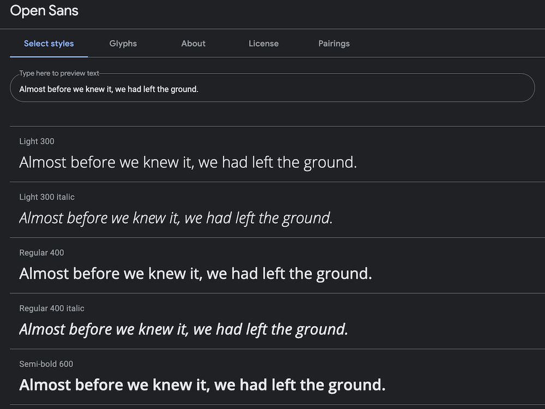Click the word 'ground.' in the preview input
This screenshot has height=409, width=545.
click(x=184, y=89)
